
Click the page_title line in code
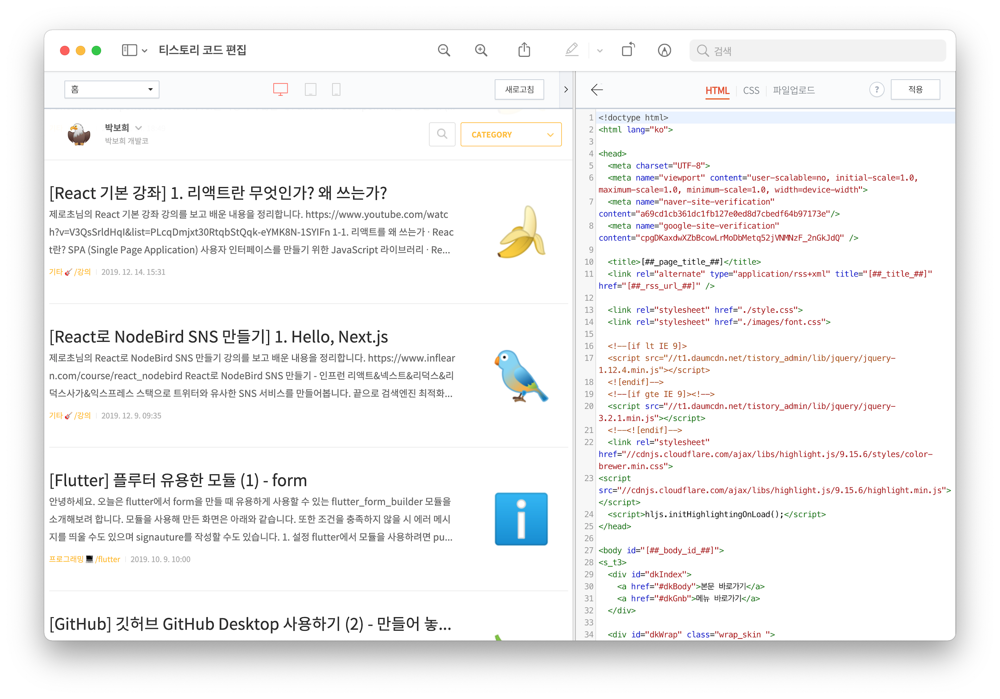[684, 262]
